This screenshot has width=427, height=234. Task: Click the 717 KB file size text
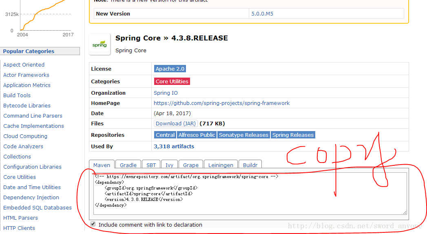pyautogui.click(x=212, y=123)
